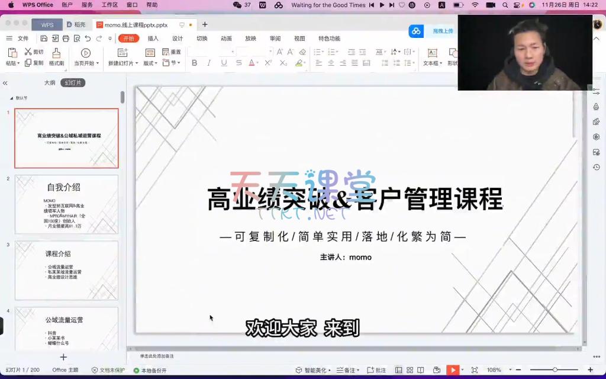This screenshot has height=379, width=606.
Task: Open the Print icon in quick toolbar
Action: (x=66, y=38)
